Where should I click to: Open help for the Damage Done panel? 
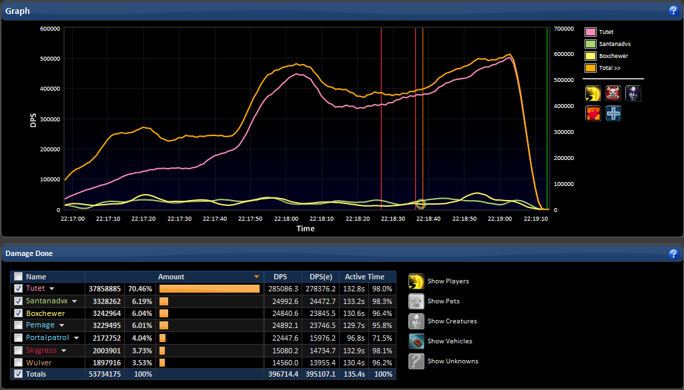(673, 253)
